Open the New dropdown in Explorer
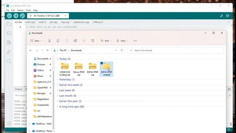This screenshot has height=133, width=236. [36, 41]
